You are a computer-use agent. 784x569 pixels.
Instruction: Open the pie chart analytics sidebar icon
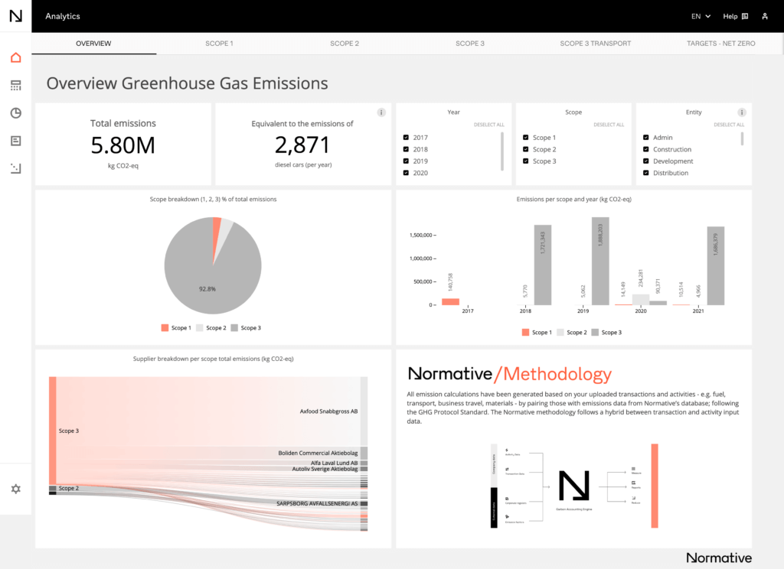15,113
